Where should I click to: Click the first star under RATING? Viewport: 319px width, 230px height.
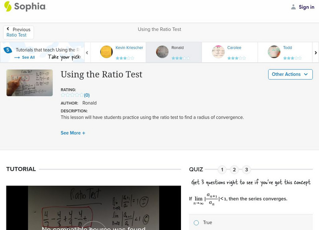[62, 95]
